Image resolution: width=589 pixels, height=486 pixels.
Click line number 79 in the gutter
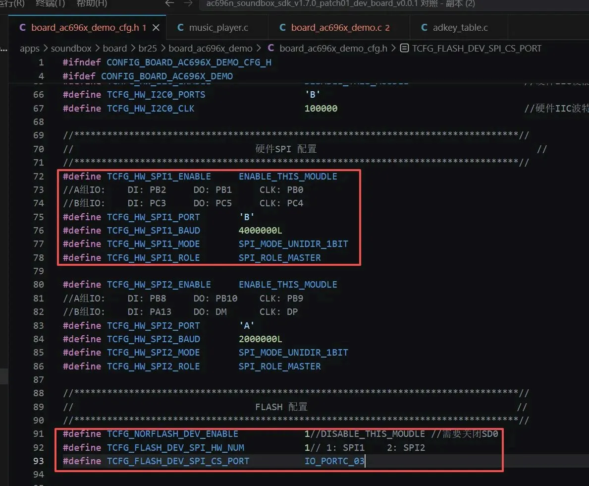coord(38,271)
